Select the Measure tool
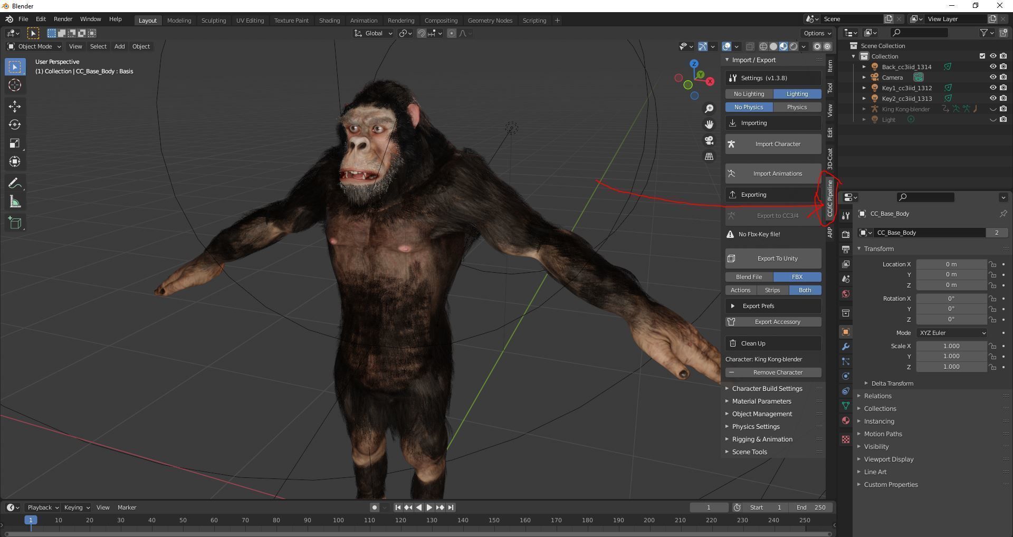The image size is (1013, 537). tap(15, 202)
